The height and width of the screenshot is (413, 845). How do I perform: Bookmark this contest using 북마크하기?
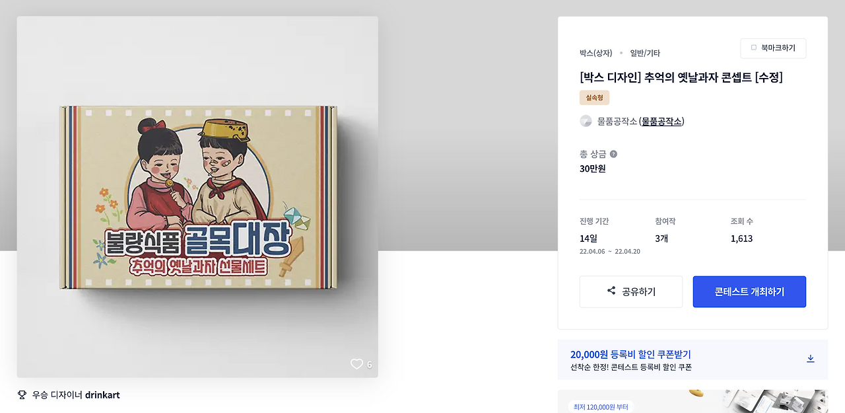point(773,48)
